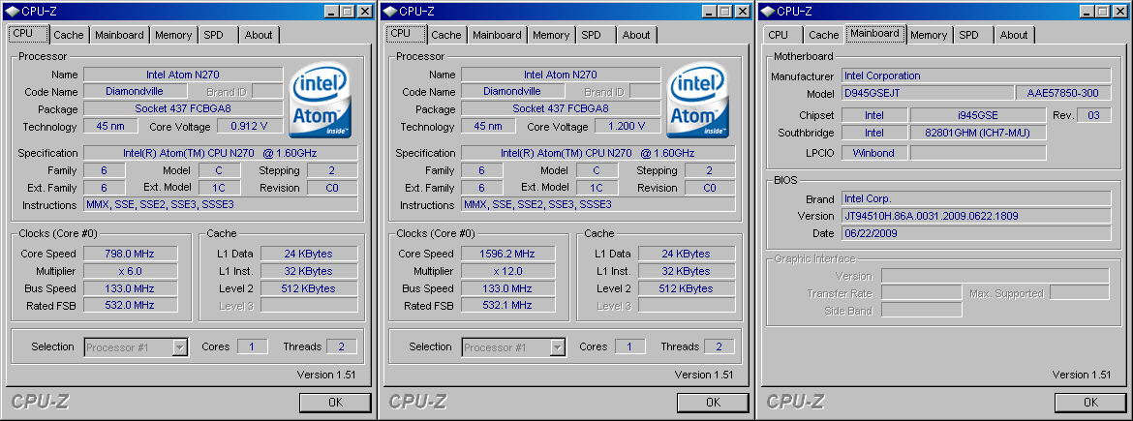Click Chipset value i945GSE
Viewport: 1133px width, 421px height.
pos(978,115)
